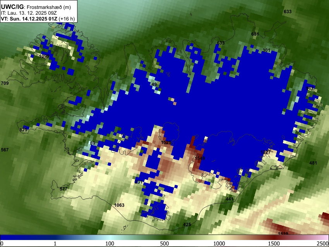Click the 577 map value
Viewport: 329px width, 247px height.
tap(63, 189)
